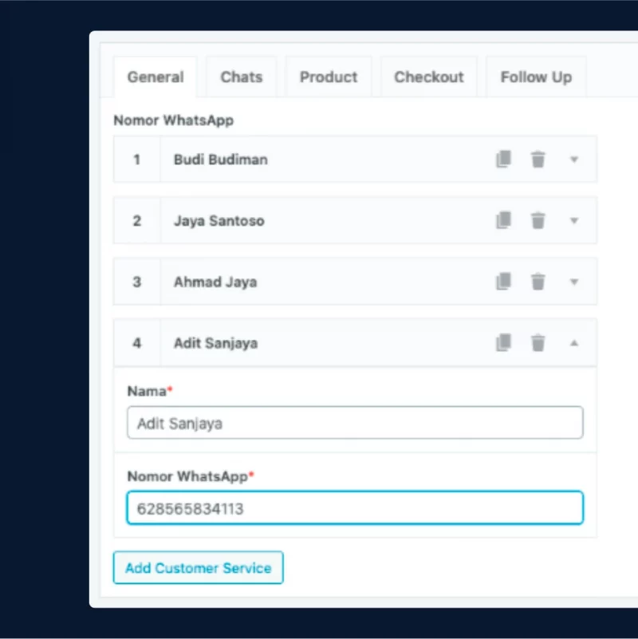
Task: Open the Product tab
Action: point(329,77)
